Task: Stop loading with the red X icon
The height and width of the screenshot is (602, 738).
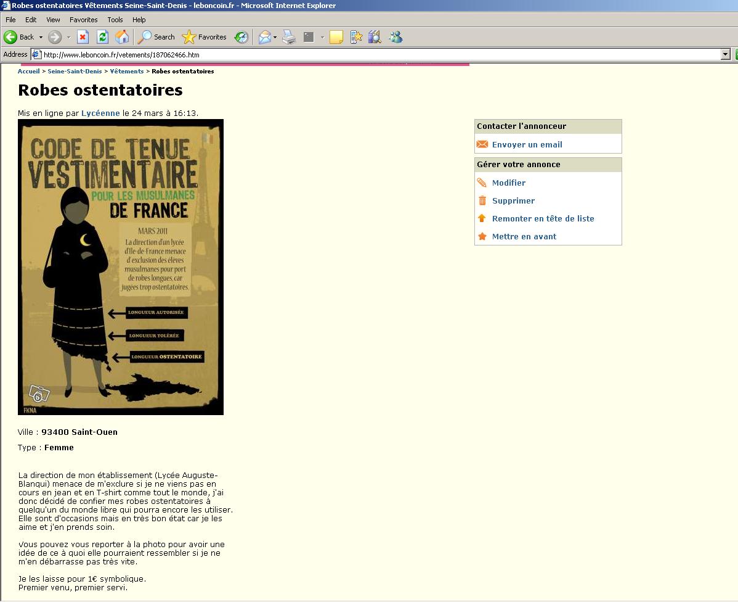Action: (83, 37)
